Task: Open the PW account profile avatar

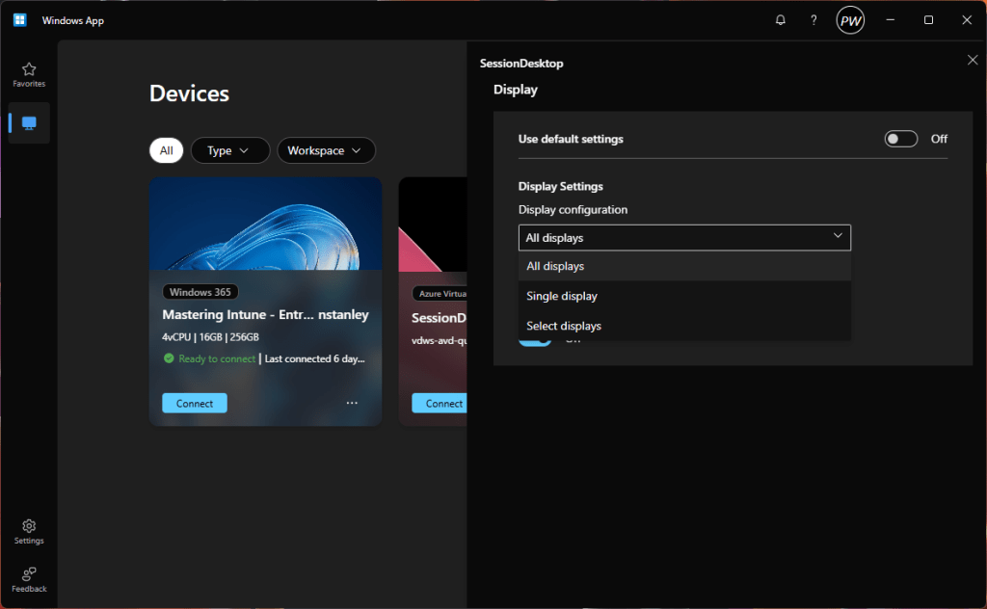Action: [x=850, y=20]
